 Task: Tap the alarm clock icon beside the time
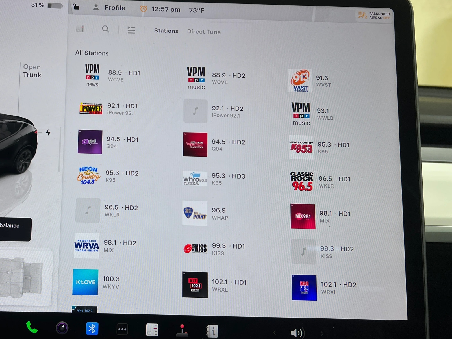144,9
